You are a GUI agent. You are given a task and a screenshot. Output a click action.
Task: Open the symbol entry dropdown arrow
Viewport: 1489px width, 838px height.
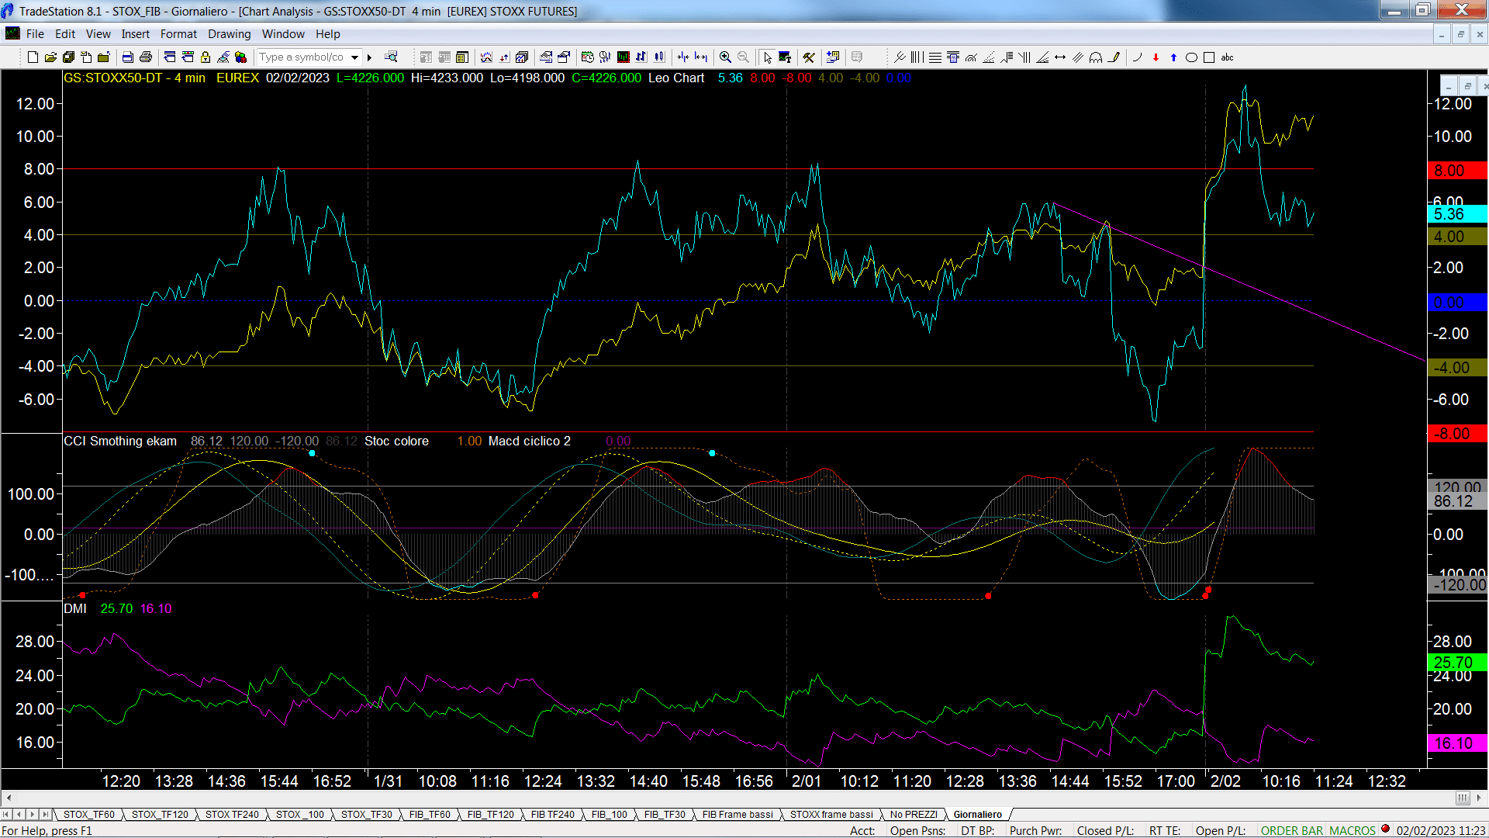click(354, 57)
